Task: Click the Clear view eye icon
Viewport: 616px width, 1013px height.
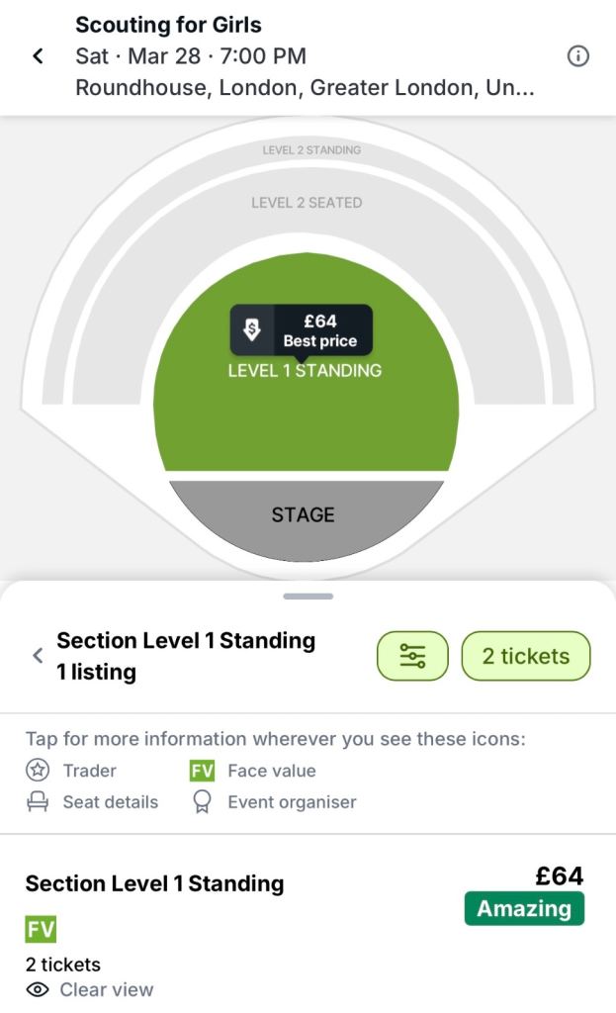Action: click(x=38, y=989)
